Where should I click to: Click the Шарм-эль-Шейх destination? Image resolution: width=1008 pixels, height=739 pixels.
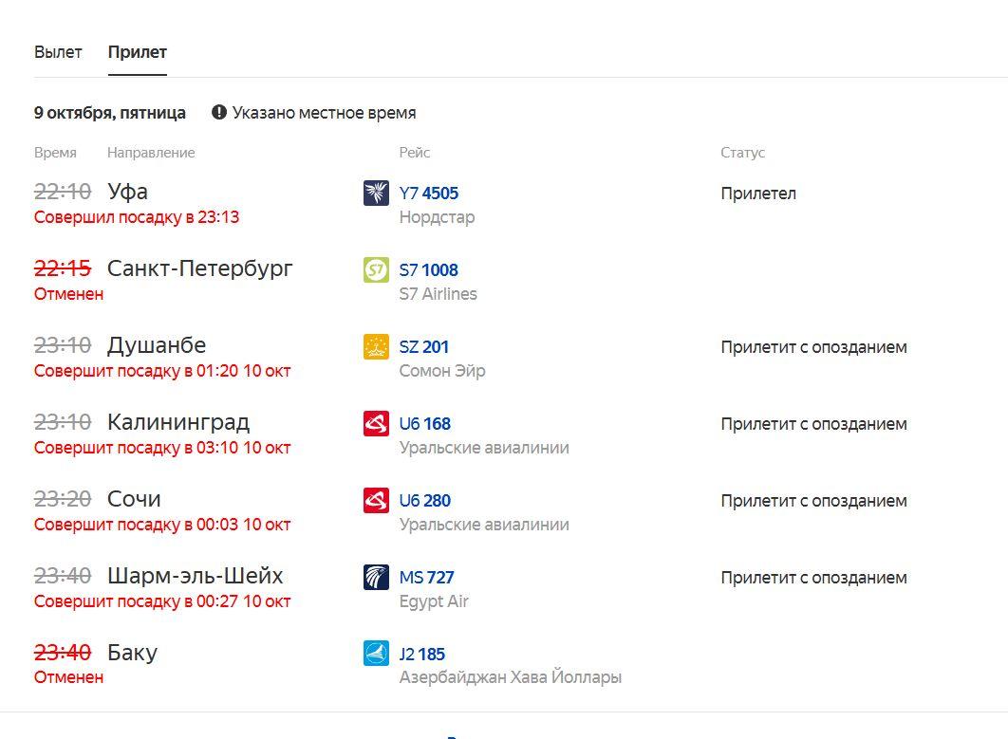click(196, 576)
